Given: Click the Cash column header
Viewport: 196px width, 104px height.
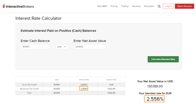Looking at the screenshot, I should tap(56, 80).
